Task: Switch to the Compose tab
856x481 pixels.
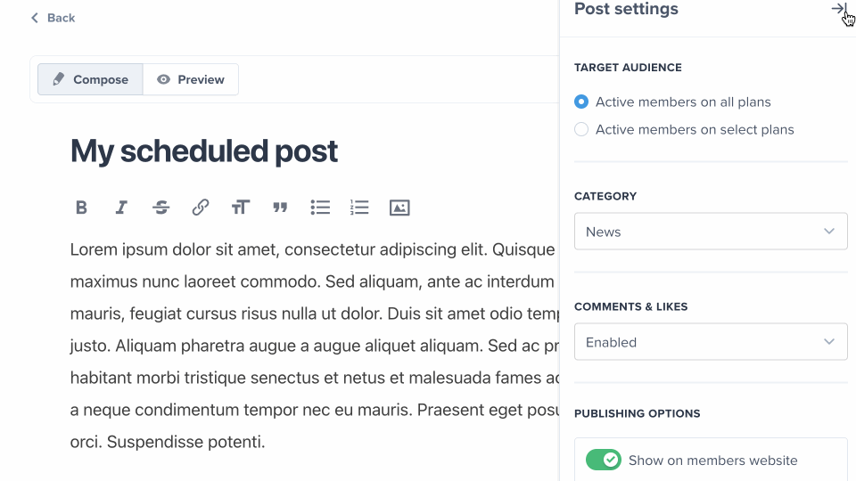Action: (x=90, y=79)
